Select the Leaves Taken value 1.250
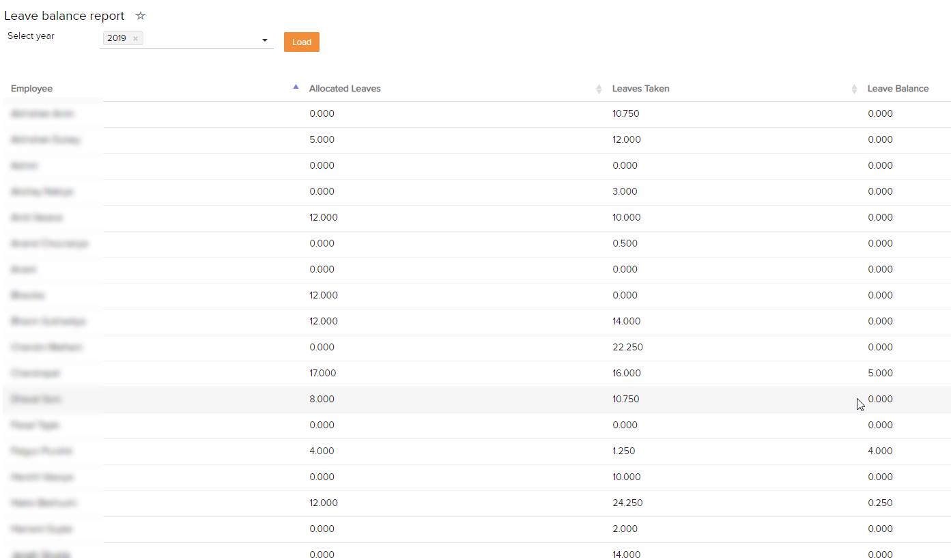 (x=623, y=451)
